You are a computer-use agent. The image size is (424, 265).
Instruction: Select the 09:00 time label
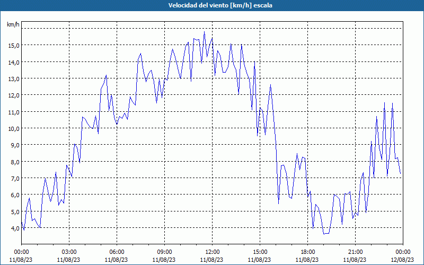pos(164,252)
